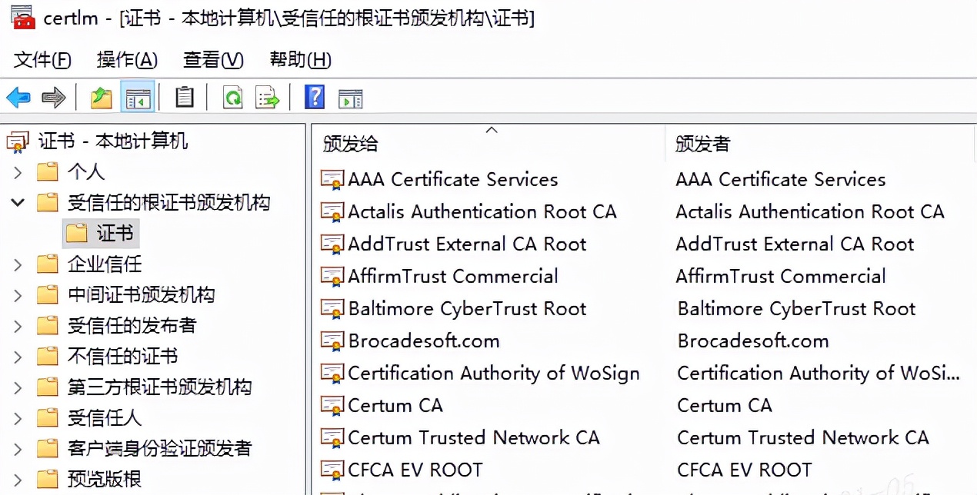Select AAA Certificate Services in 颁发给 column

[x=453, y=180]
